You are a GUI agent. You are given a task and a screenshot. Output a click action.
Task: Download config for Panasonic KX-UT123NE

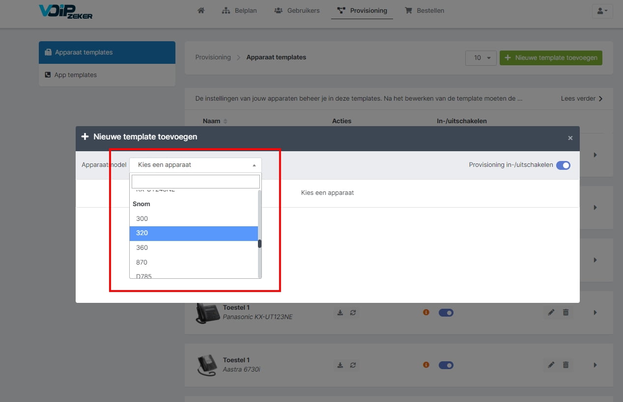pyautogui.click(x=340, y=313)
